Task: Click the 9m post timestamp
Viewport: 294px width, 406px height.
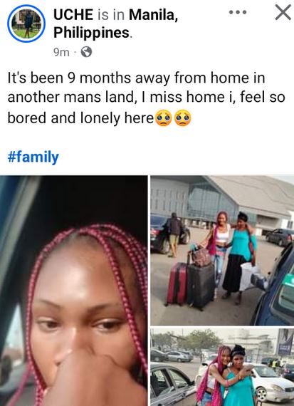Action: 61,52
